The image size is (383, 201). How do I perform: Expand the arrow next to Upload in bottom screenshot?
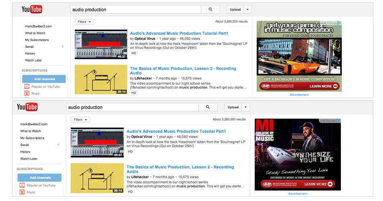coord(246,107)
